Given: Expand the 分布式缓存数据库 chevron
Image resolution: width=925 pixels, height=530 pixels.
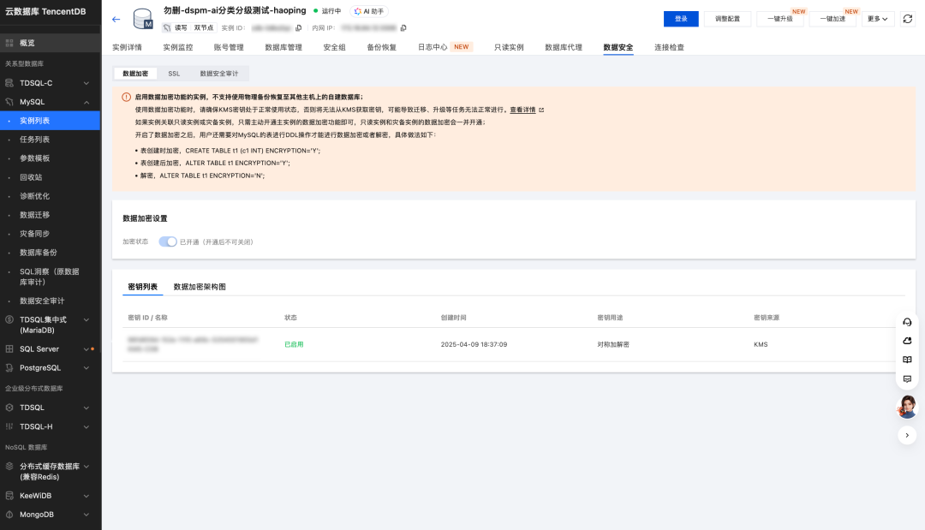Looking at the screenshot, I should click(x=87, y=467).
